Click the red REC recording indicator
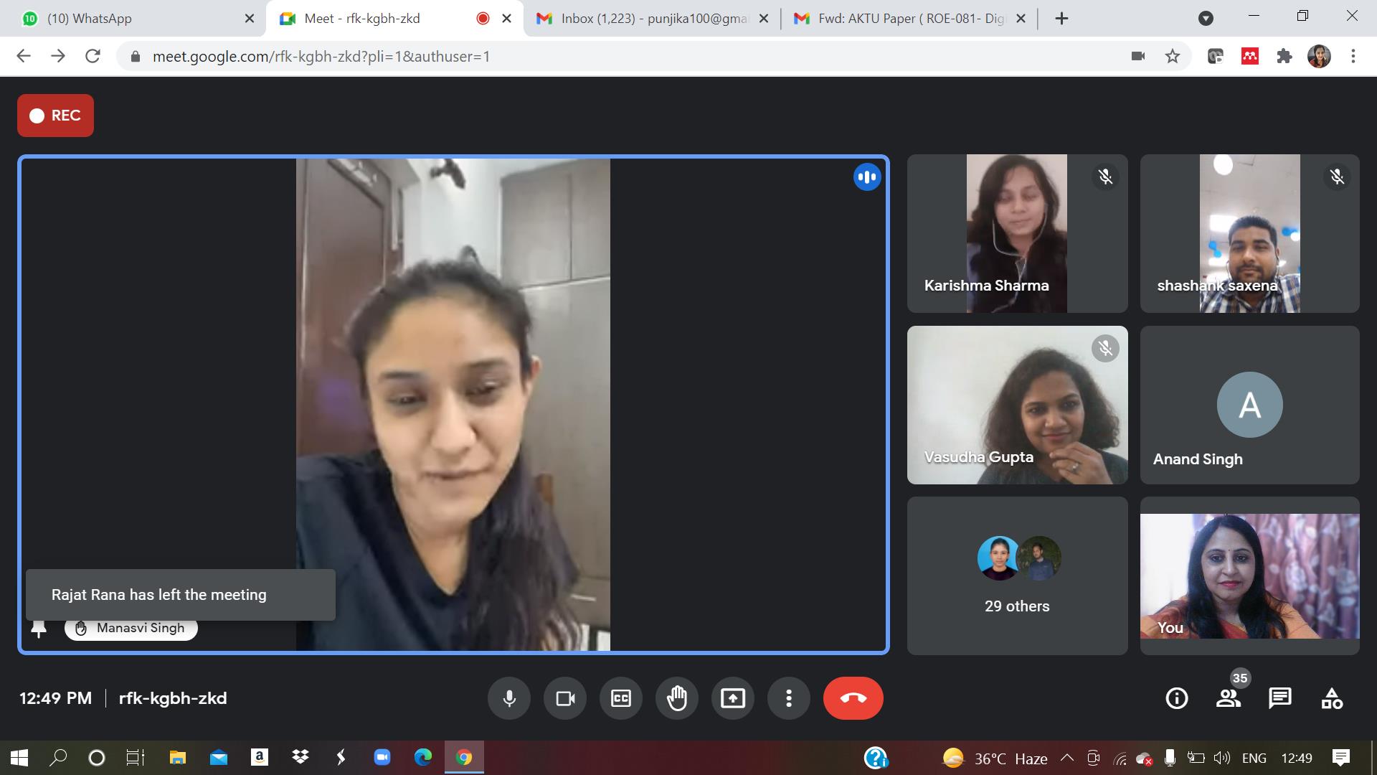 (56, 116)
